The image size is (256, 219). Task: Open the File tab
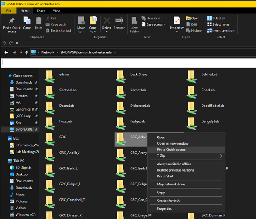click(x=9, y=11)
